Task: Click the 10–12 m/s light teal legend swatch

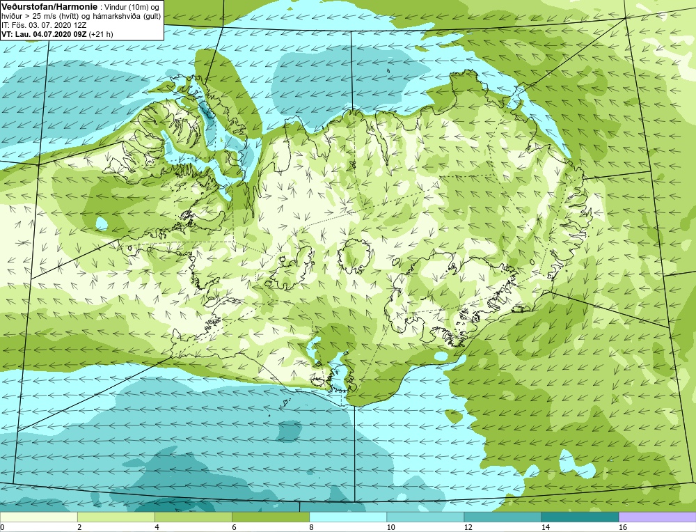Action: [x=425, y=517]
